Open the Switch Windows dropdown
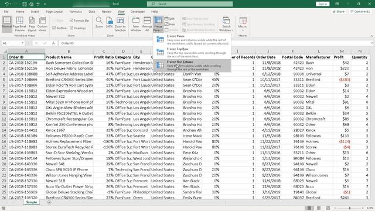Image resolution: width=375 pixels, height=211 pixels. [226, 24]
